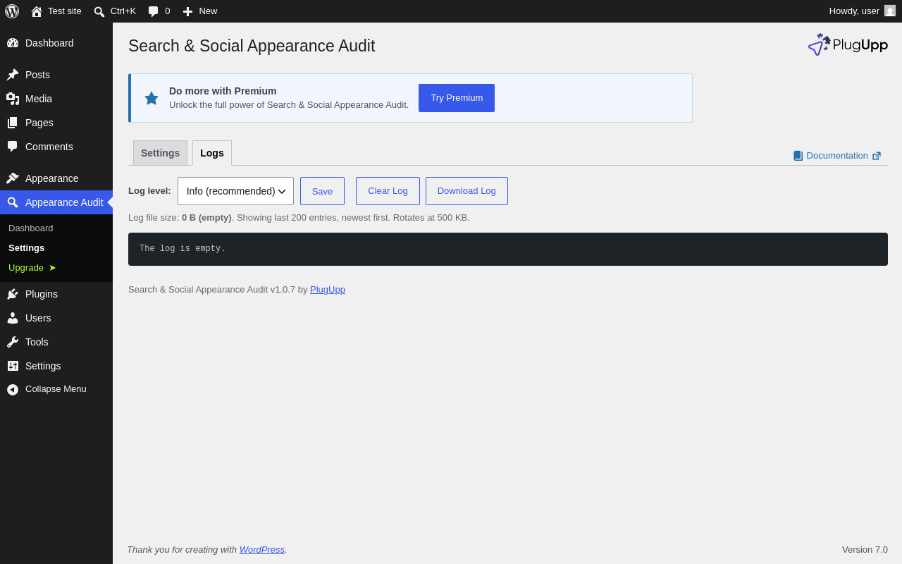Open the Log level dropdown
Screen dimensions: 902x564
click(x=235, y=191)
